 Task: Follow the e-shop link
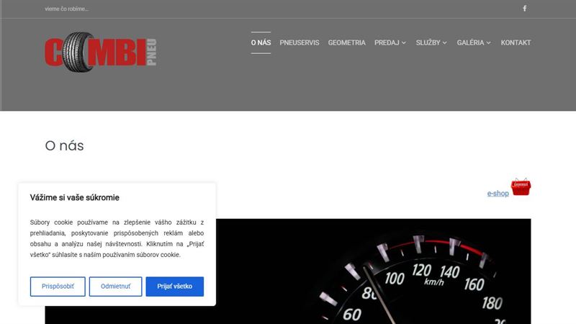point(498,193)
